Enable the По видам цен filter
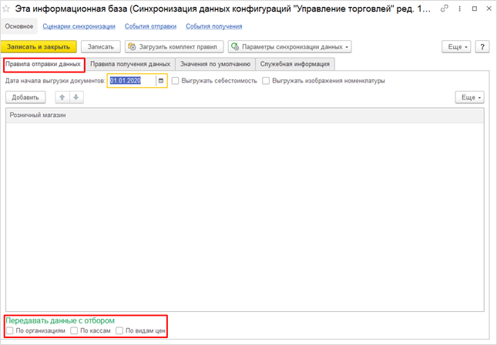The height and width of the screenshot is (345, 497). point(120,331)
